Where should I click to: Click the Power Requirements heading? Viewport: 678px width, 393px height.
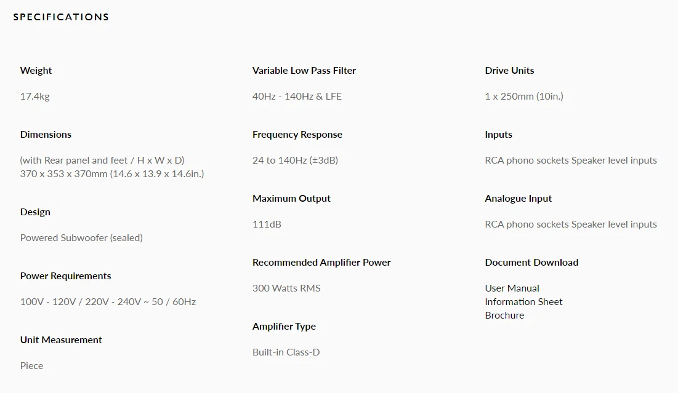click(x=65, y=276)
